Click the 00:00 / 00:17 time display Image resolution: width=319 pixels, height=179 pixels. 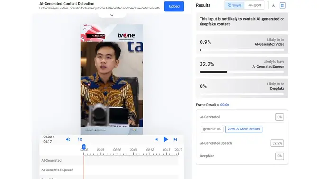pos(49,139)
